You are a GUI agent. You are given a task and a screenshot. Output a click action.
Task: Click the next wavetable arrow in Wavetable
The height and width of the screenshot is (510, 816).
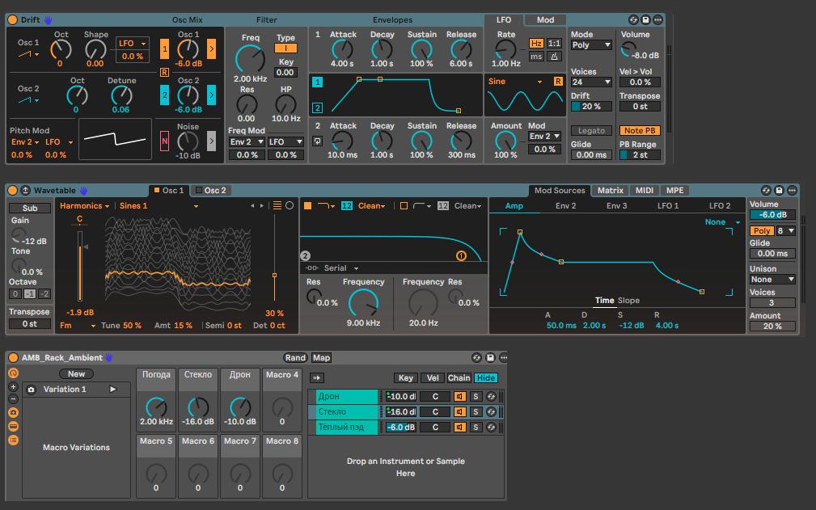click(262, 206)
